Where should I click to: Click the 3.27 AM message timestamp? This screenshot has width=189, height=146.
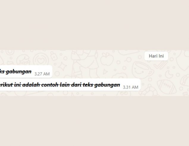[x=42, y=74]
